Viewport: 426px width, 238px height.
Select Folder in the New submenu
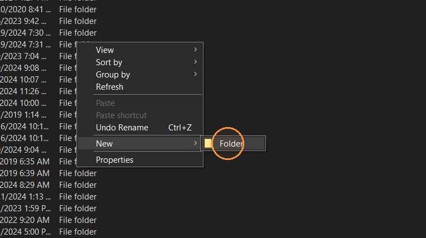pyautogui.click(x=233, y=143)
